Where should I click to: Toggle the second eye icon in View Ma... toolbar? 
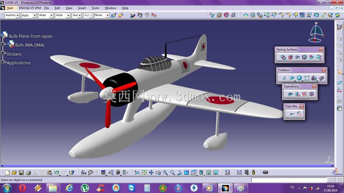coord(299,114)
